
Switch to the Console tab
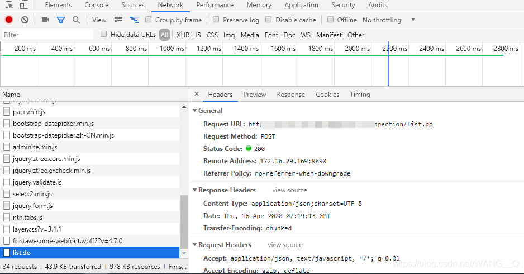(97, 5)
